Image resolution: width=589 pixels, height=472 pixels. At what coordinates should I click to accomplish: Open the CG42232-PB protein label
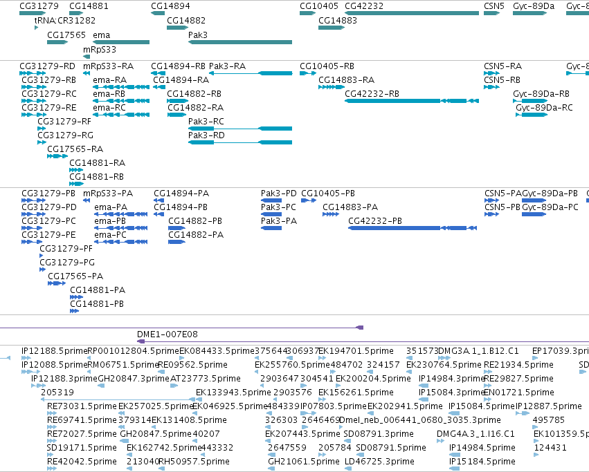pos(375,220)
